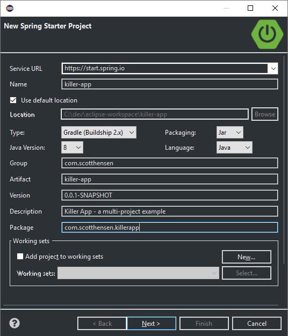Viewport: 288px width, 336px height.
Task: Click the Back button
Action: click(x=102, y=323)
